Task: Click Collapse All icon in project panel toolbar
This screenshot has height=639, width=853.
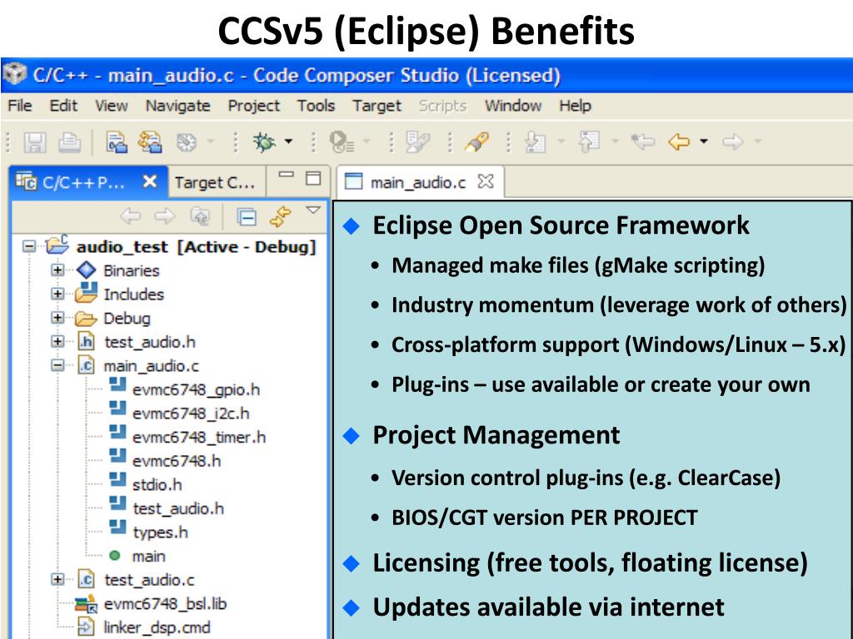Action: [247, 217]
